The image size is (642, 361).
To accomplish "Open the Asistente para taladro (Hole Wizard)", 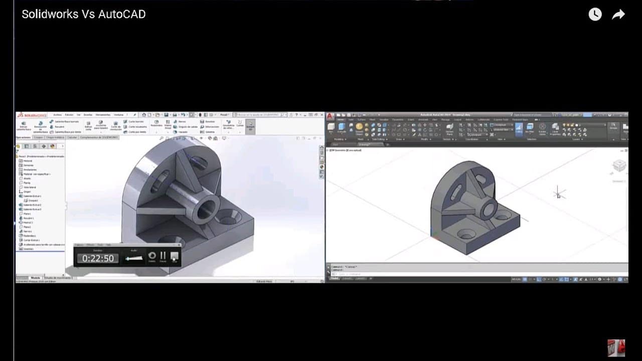I will (x=100, y=125).
